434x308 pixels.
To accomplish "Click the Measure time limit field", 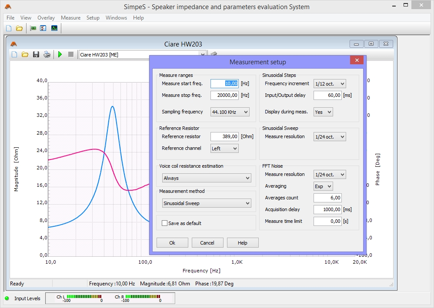I will click(x=327, y=221).
